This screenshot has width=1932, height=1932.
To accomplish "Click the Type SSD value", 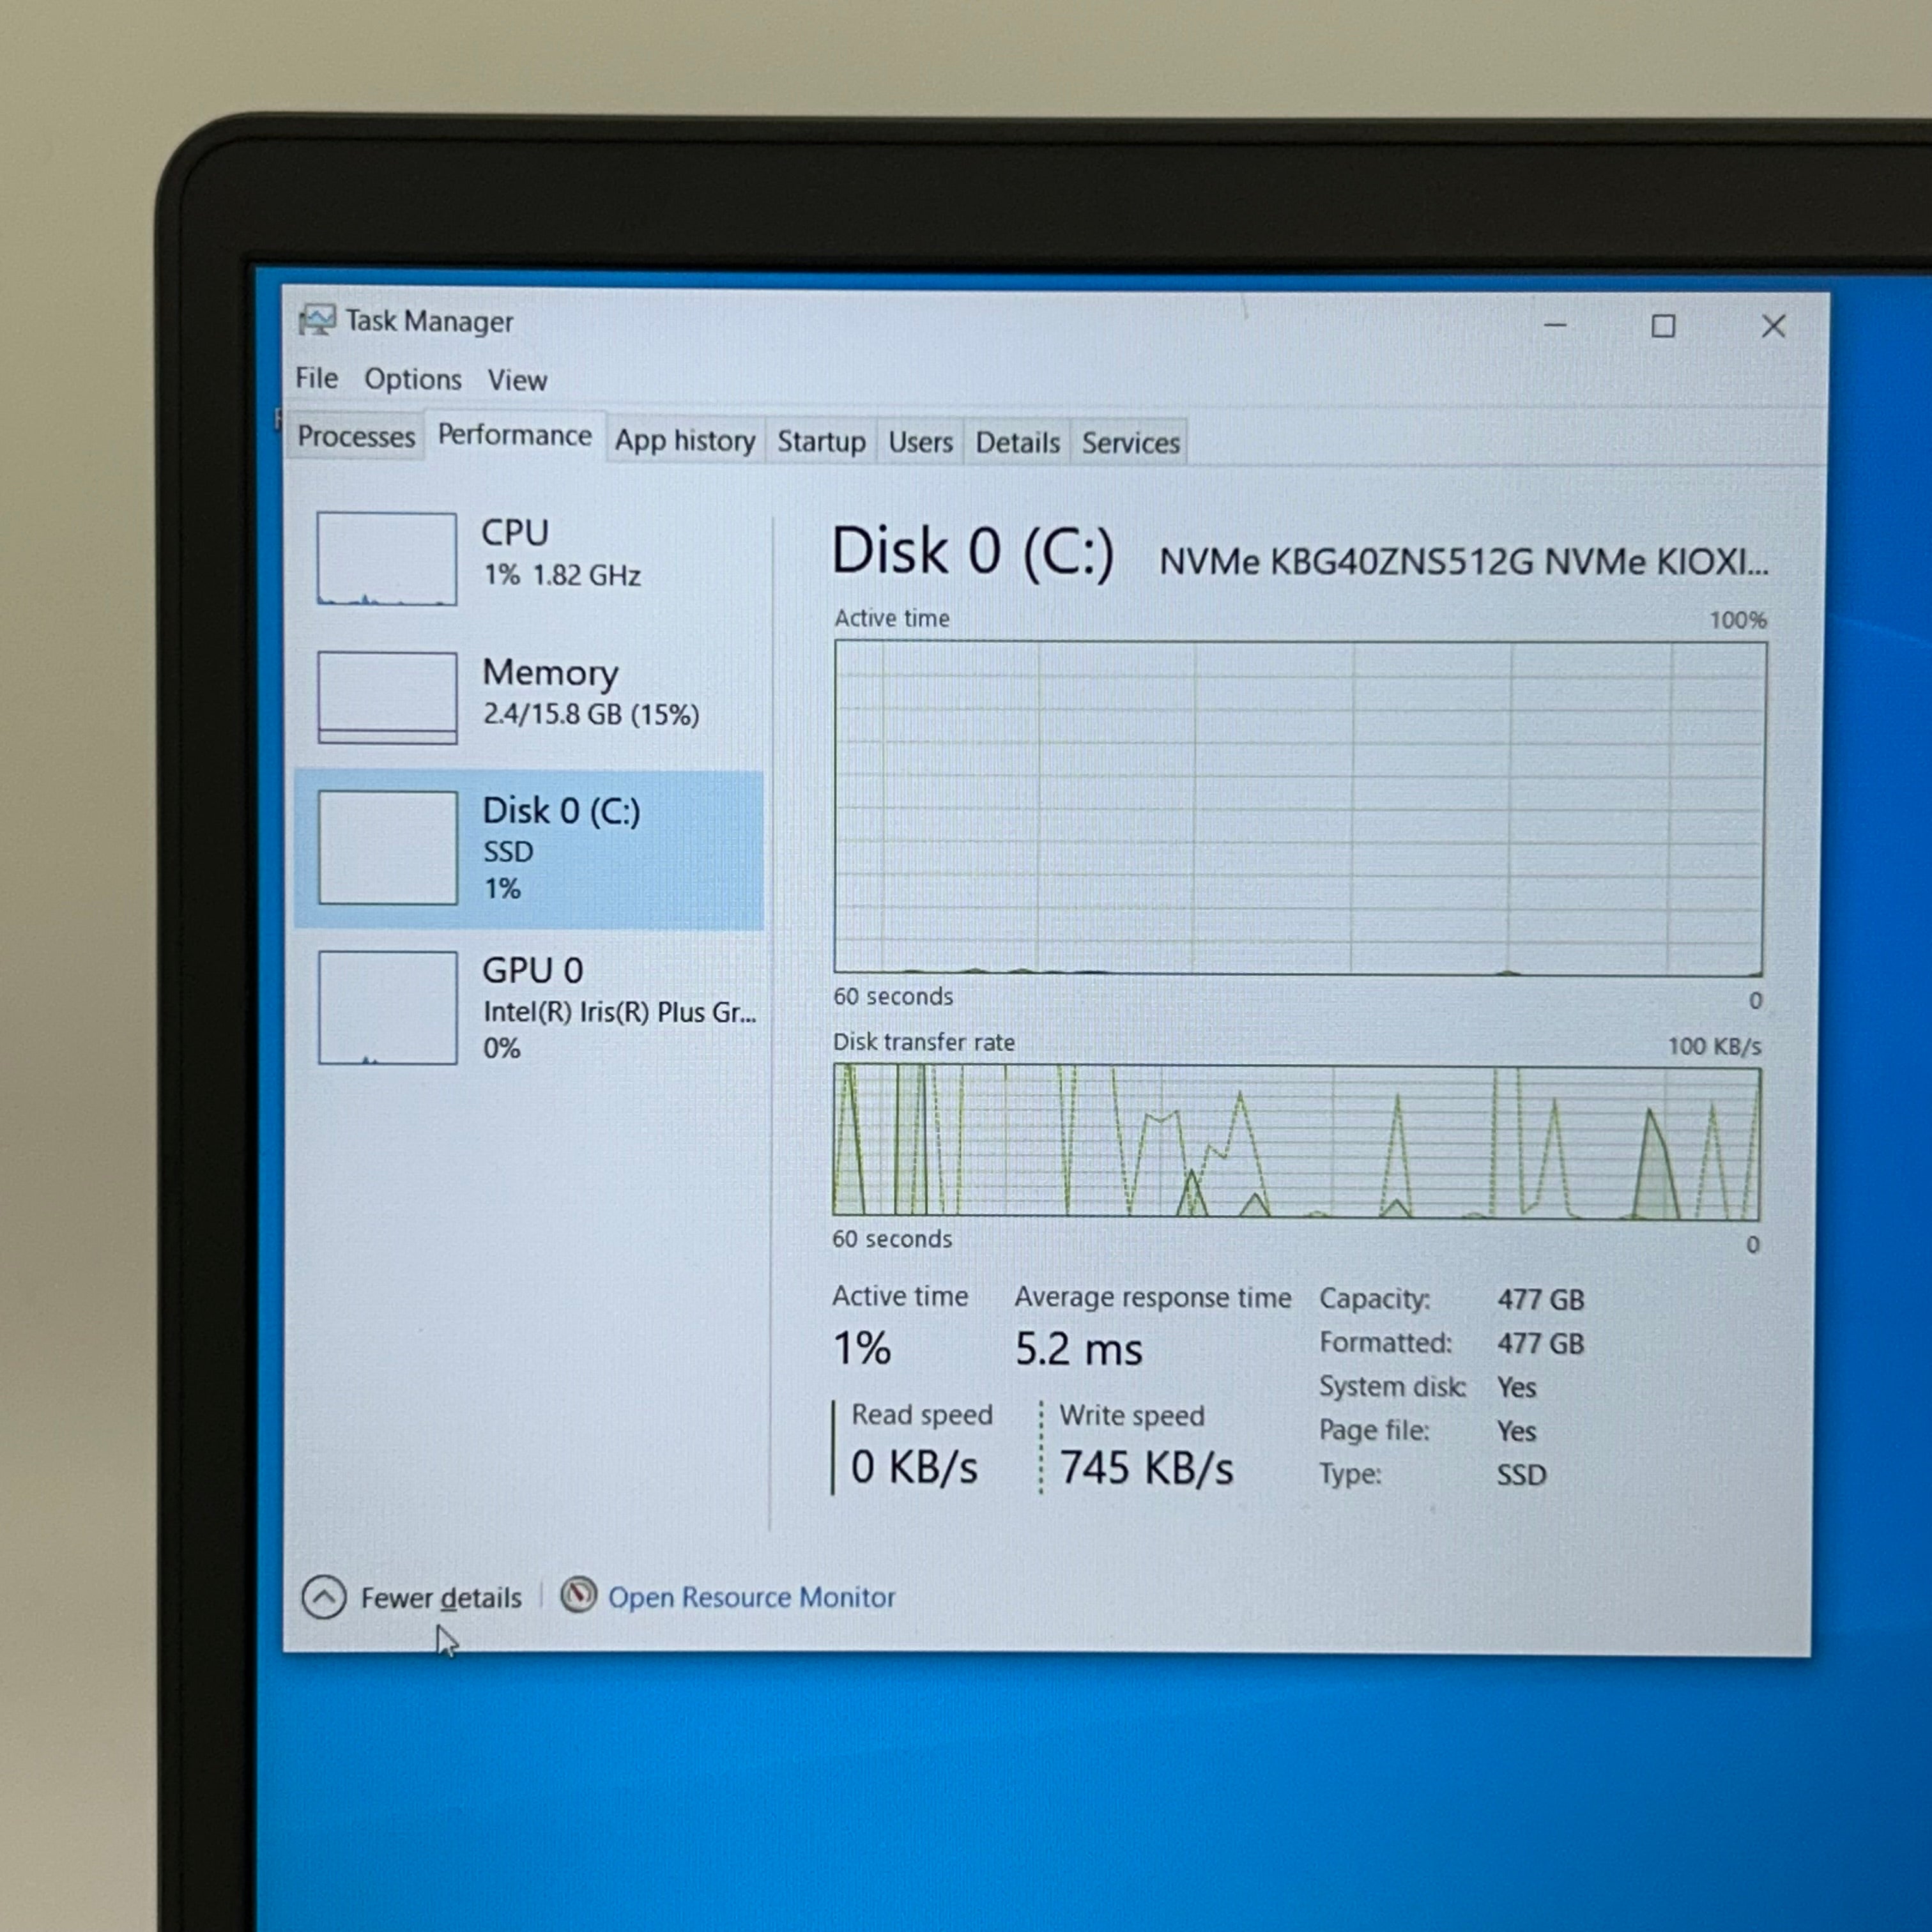I will (x=1521, y=1474).
